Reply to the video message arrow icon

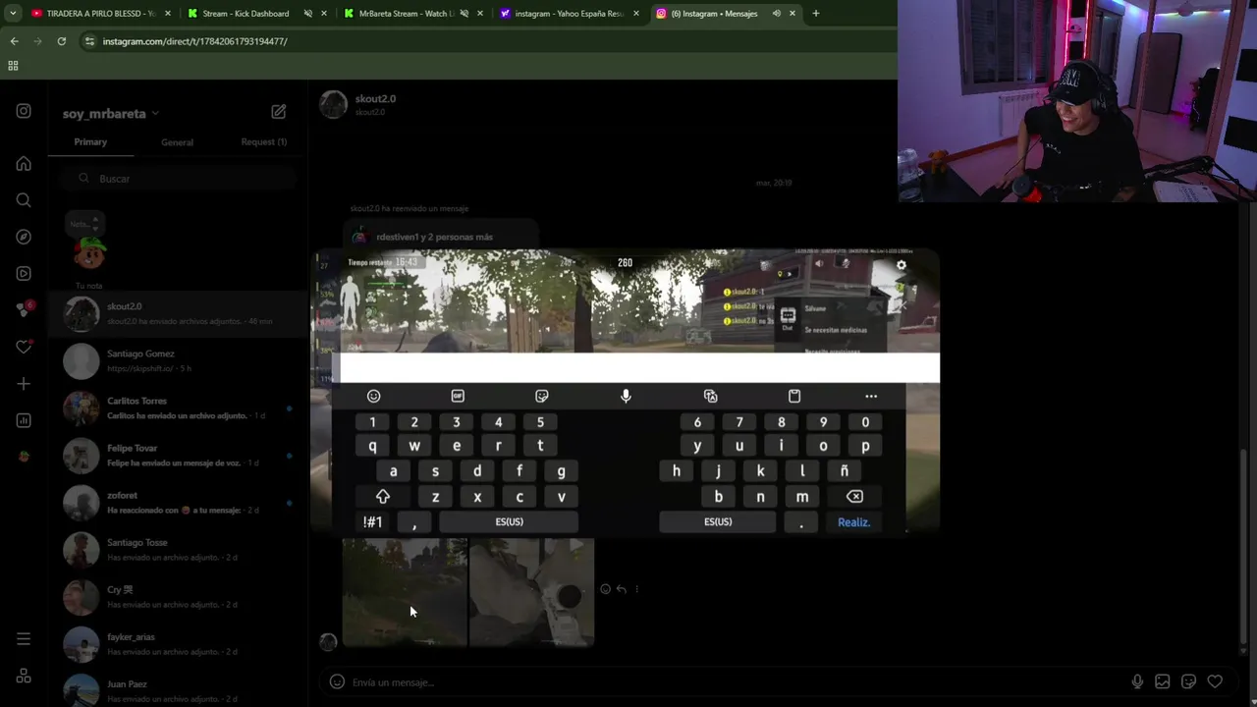pyautogui.click(x=621, y=589)
